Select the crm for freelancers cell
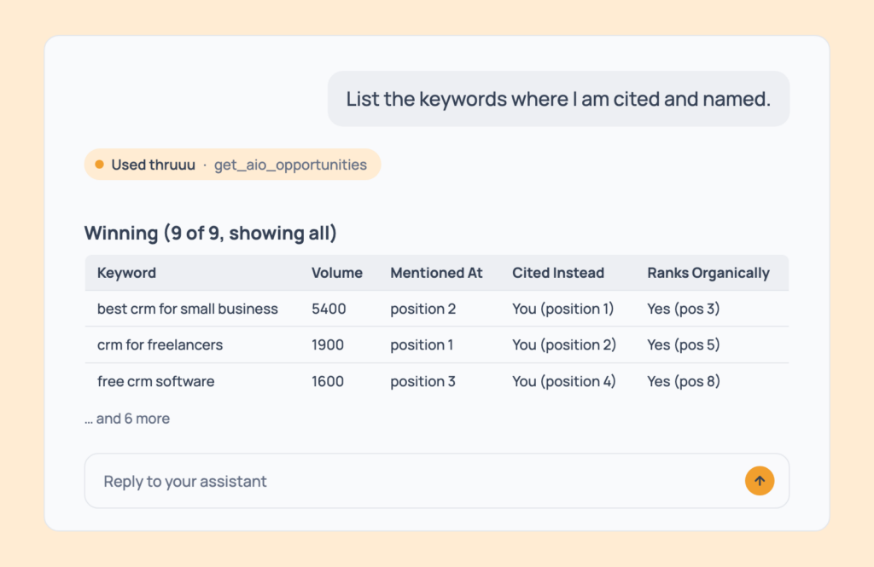Image resolution: width=874 pixels, height=567 pixels. coord(160,344)
